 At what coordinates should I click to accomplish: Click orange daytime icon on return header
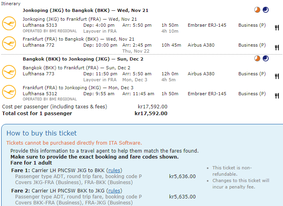click(x=257, y=59)
